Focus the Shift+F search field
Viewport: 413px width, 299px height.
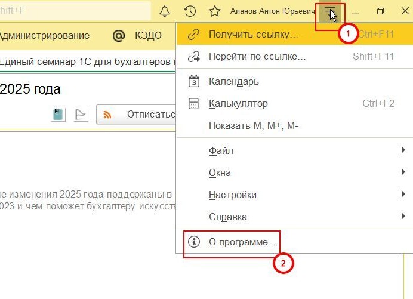(x=75, y=11)
